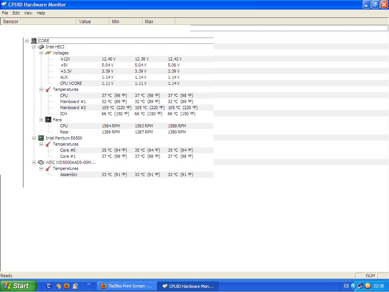
Task: Collapse the Intel Pentium E6500 node
Action: coord(34,138)
